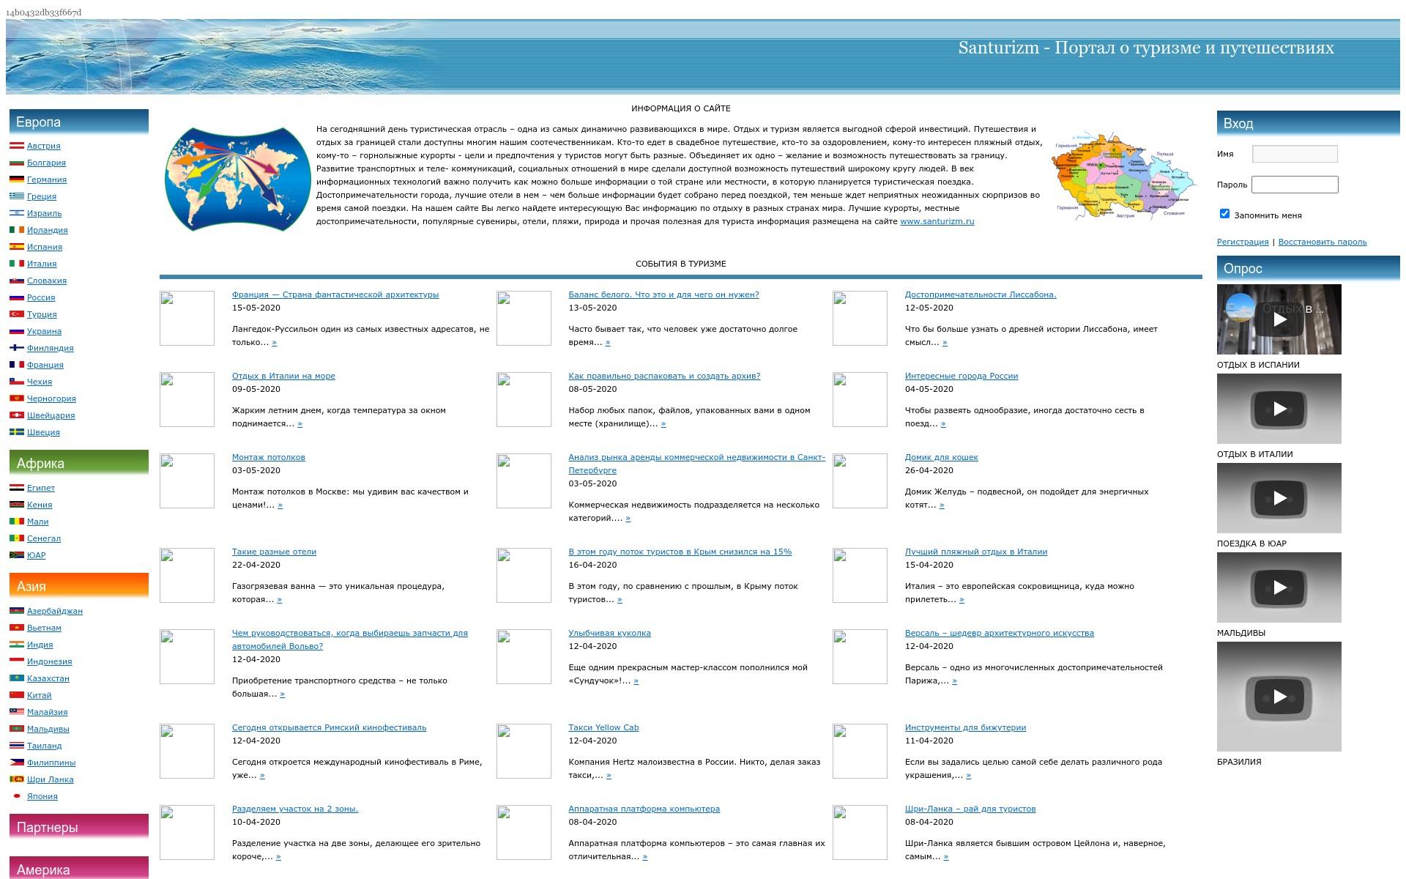Viewport: 1406px width, 879px height.
Task: Click the Kazakhstan flag icon
Action: click(16, 678)
